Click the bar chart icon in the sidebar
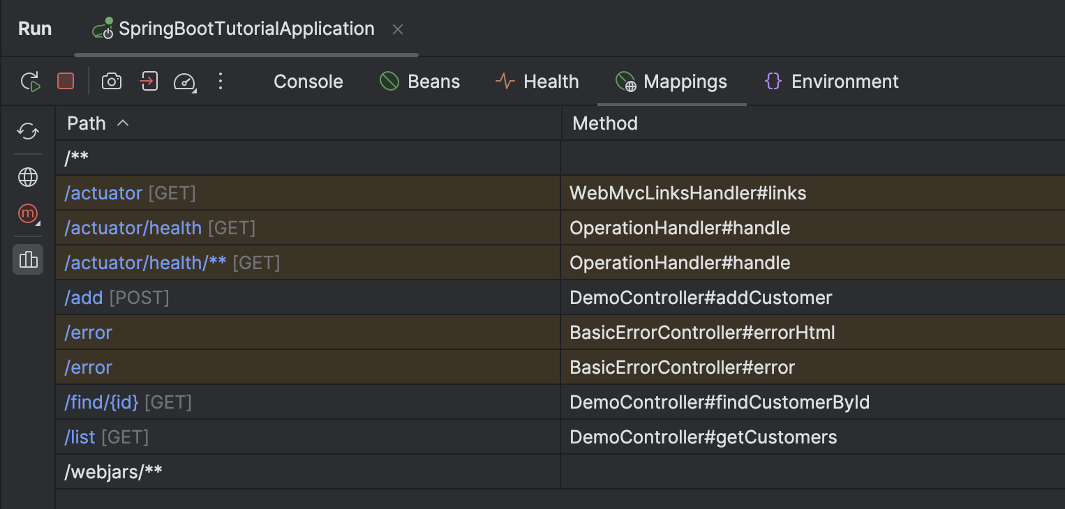The width and height of the screenshot is (1065, 509). pyautogui.click(x=28, y=259)
